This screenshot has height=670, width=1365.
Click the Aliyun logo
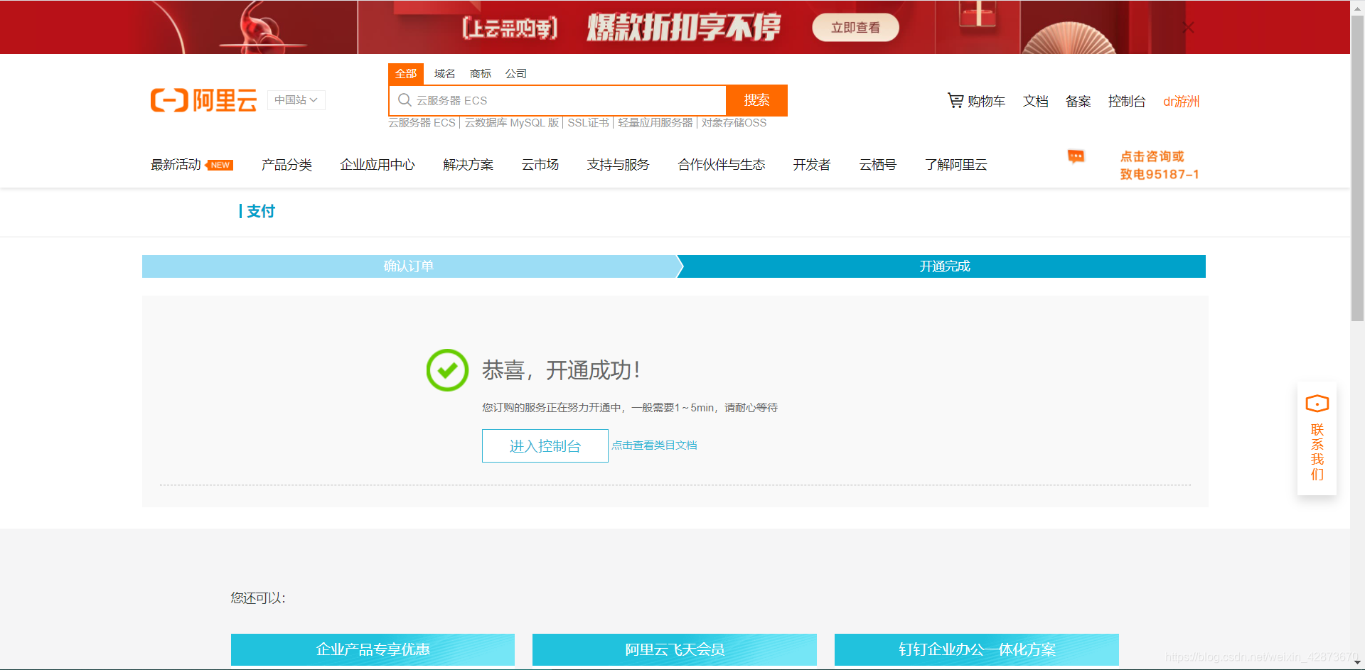click(x=203, y=100)
